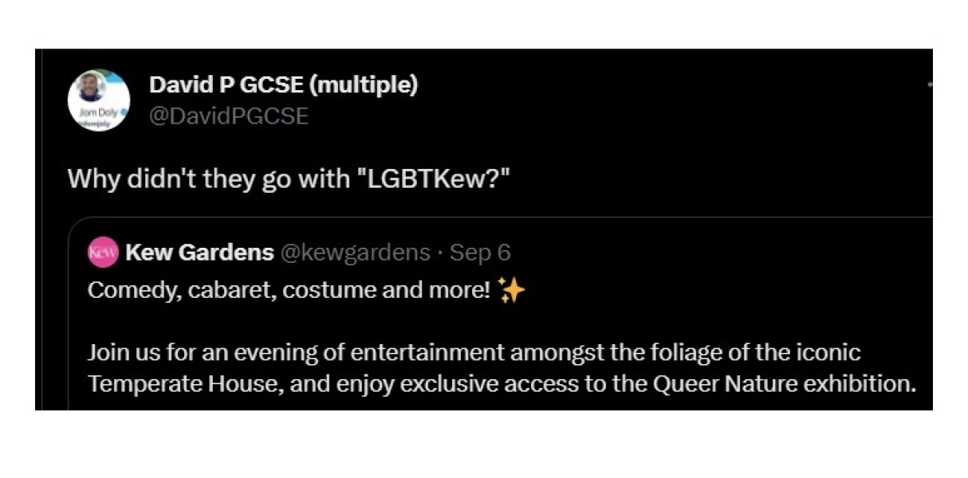Click the blue verified badge inside the avatar
Image resolution: width=968 pixels, height=478 pixels.
(122, 113)
